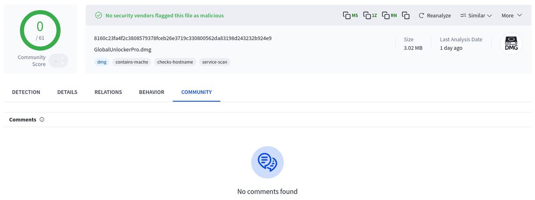
Task: Copy the MS hash icon
Action: (350, 16)
